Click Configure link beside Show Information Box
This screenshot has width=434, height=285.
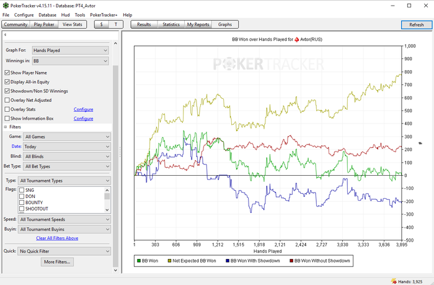pyautogui.click(x=83, y=119)
